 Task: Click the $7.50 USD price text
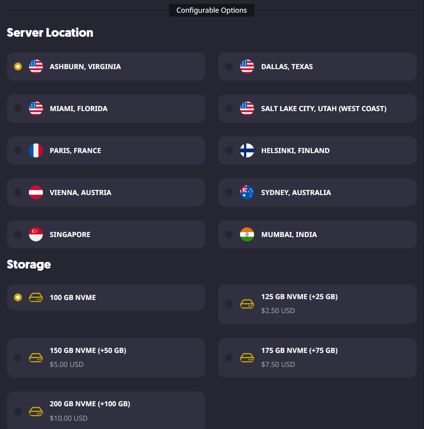coord(278,364)
